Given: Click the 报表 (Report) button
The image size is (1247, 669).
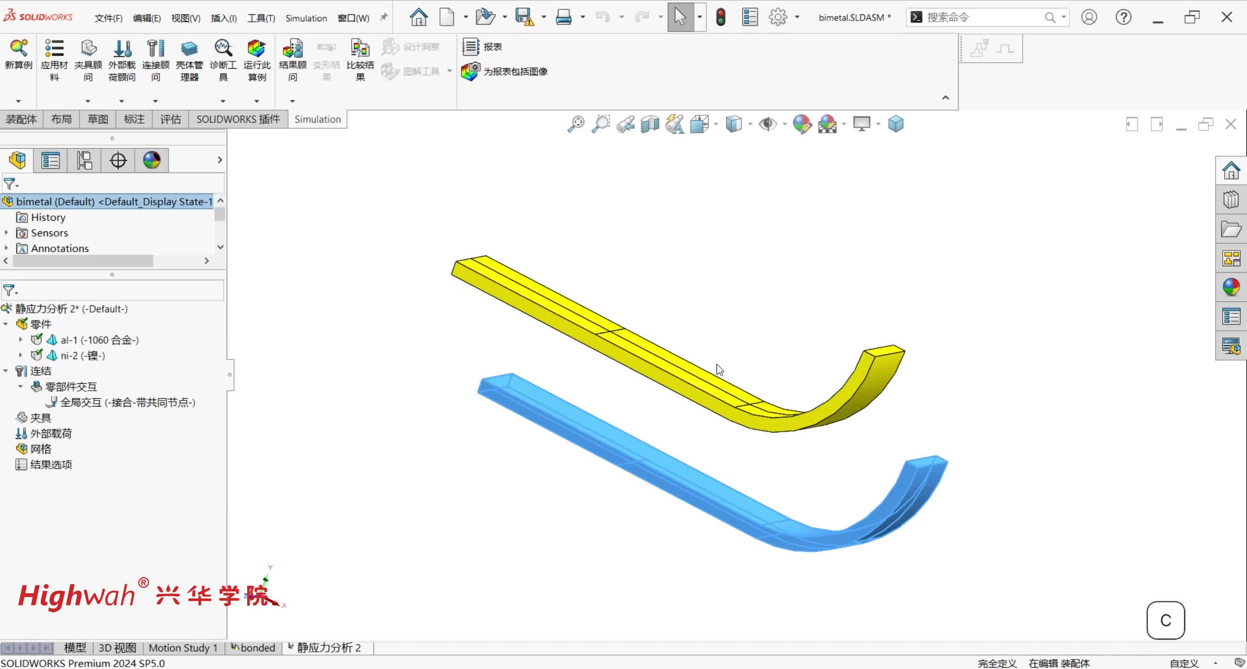Looking at the screenshot, I should (x=482, y=47).
